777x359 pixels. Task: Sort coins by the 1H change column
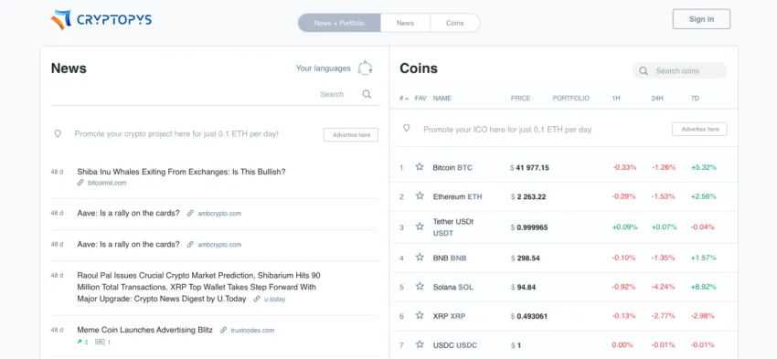click(x=616, y=98)
